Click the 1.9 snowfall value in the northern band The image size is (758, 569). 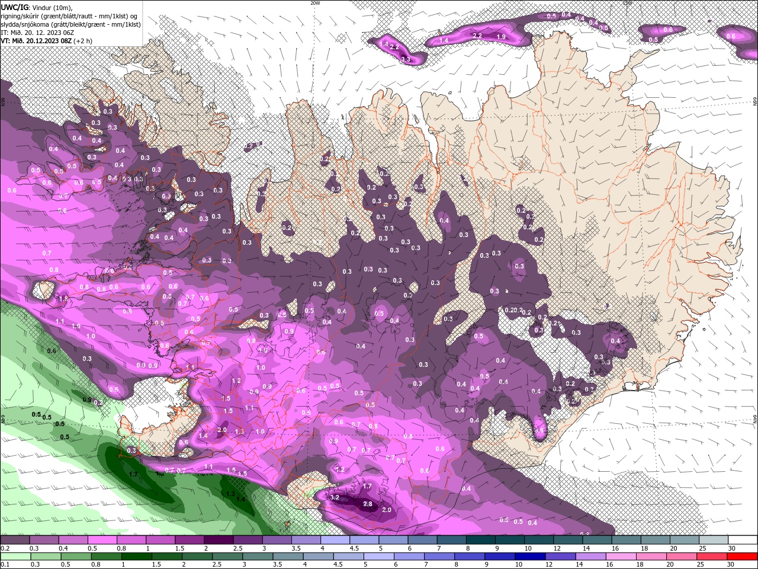point(500,37)
